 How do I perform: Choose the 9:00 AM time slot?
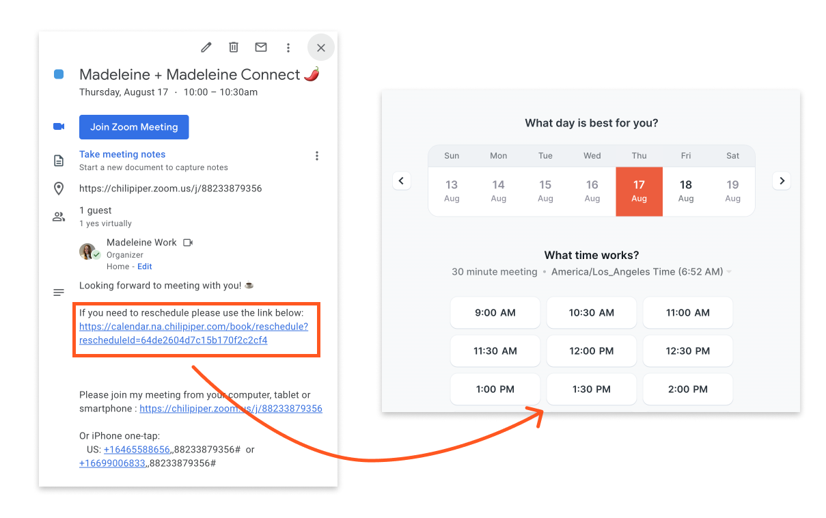495,313
